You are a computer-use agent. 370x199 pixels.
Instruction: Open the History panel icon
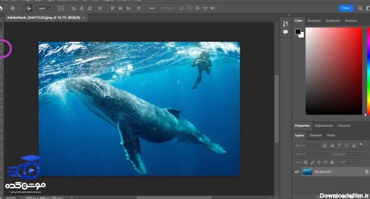(286, 24)
